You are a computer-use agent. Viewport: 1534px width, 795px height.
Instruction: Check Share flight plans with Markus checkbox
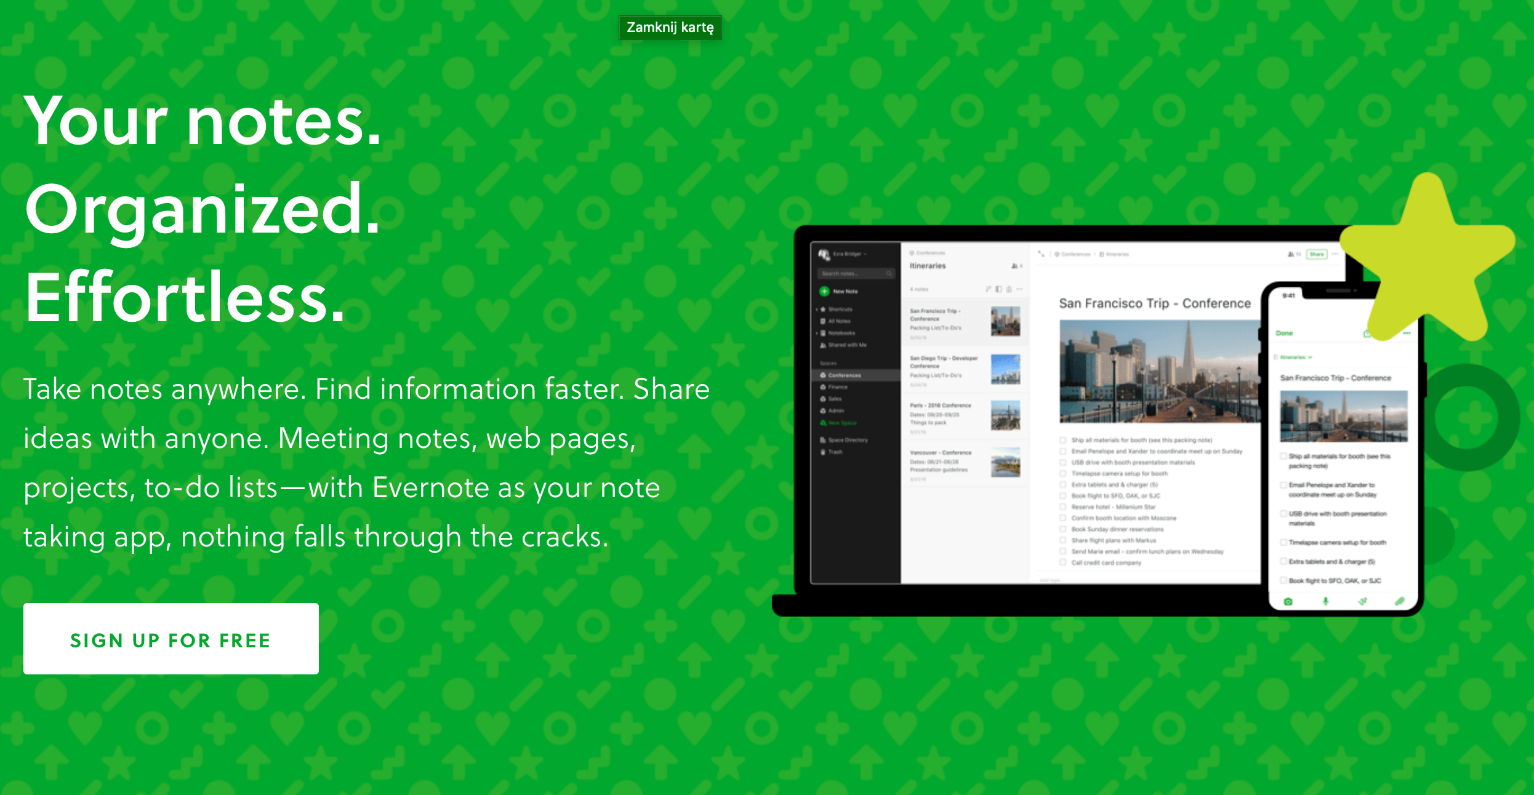click(x=1062, y=540)
